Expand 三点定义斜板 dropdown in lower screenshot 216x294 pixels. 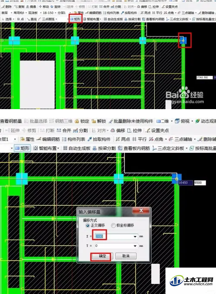point(187,149)
